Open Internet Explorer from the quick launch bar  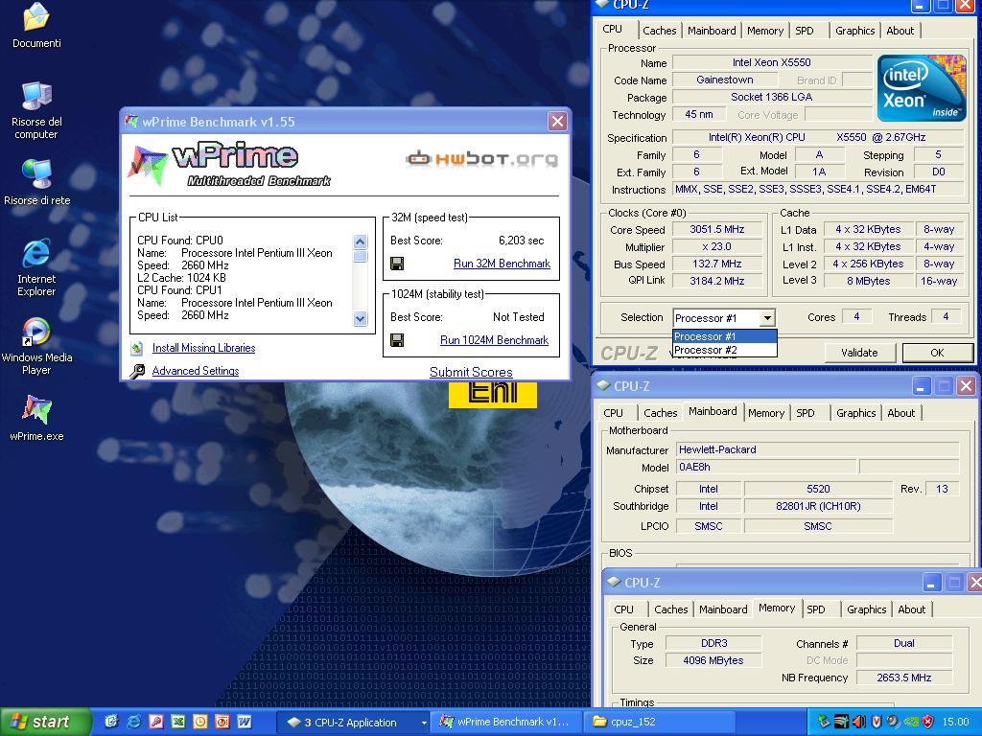(133, 722)
